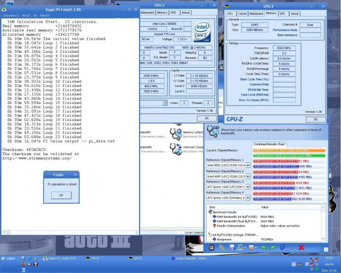Viewport: 341px width, 273px height.
Task: Click the RAM Bandwidth Int Buff'd iSSE2 result icon
Action: pos(214,217)
